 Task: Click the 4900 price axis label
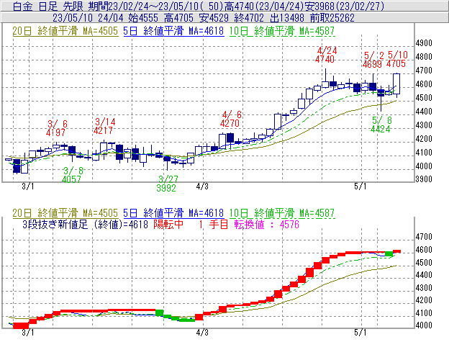click(424, 43)
